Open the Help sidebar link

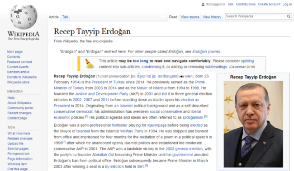[x=11, y=97]
